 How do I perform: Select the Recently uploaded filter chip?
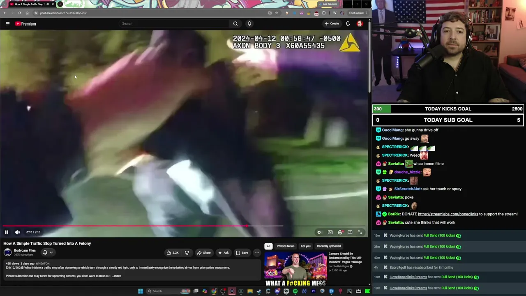(329, 246)
